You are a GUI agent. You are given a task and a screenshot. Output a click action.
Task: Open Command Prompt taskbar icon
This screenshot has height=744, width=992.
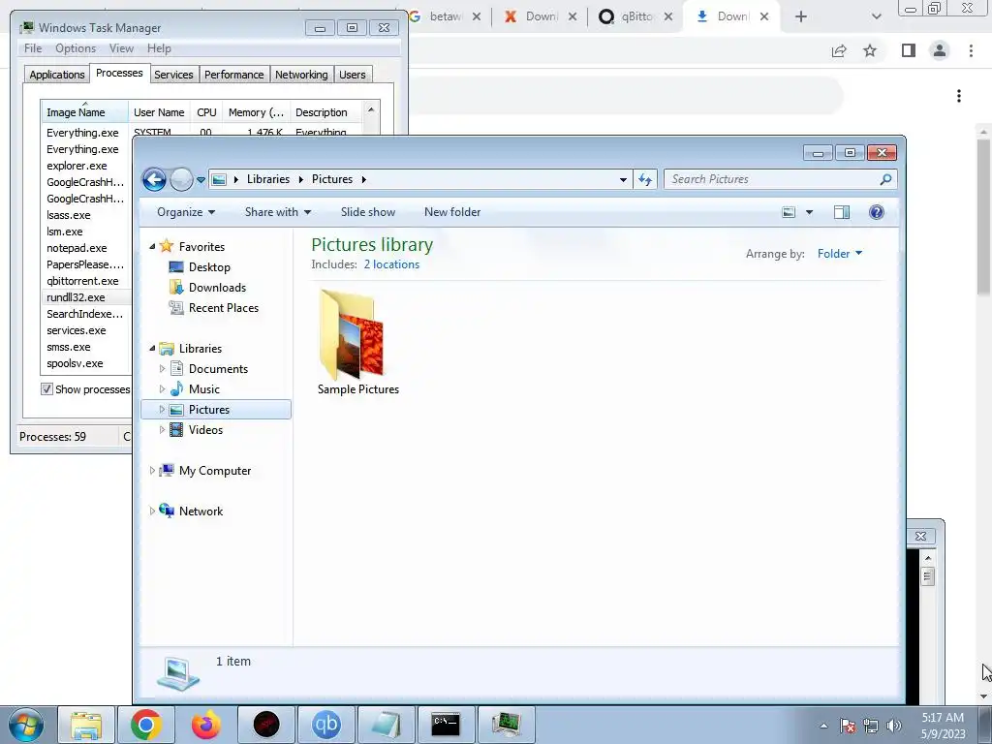446,725
